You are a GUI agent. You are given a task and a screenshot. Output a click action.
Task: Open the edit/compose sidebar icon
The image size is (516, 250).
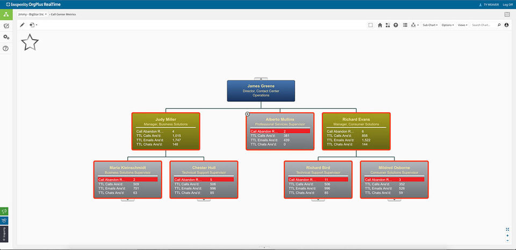[x=6, y=26]
